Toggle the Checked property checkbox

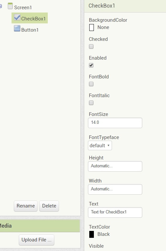91,46
